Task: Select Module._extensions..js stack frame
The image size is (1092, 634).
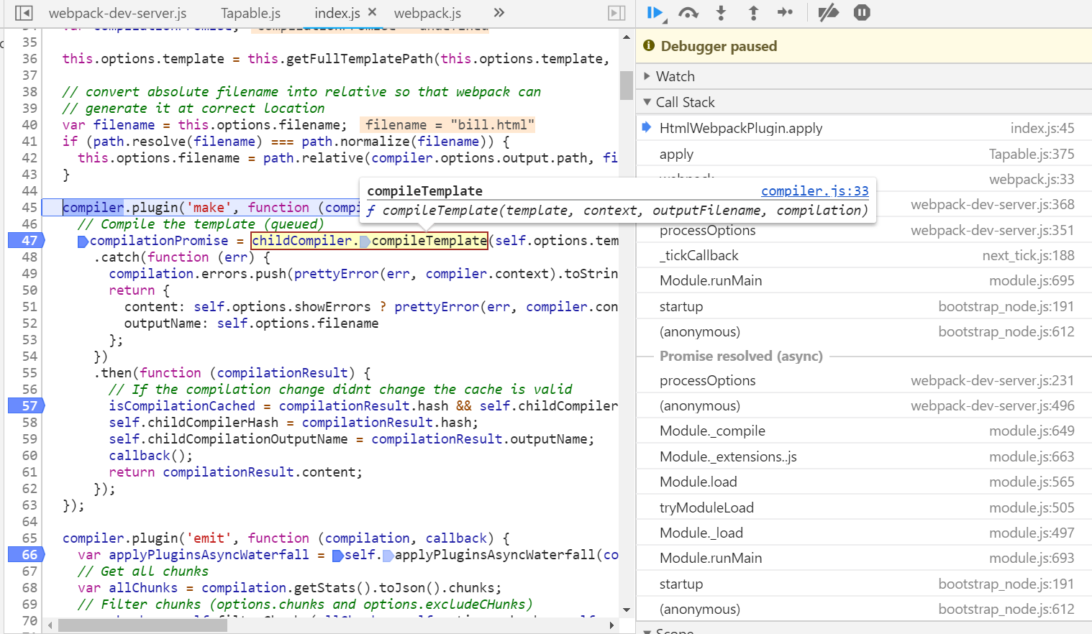Action: tap(864, 456)
